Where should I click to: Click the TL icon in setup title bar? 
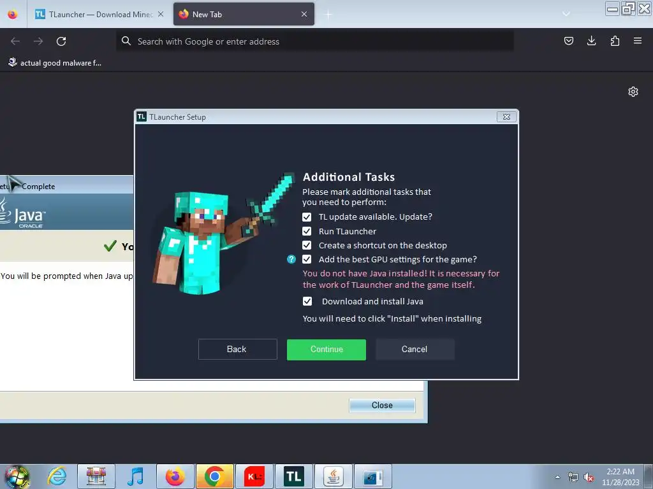coord(142,117)
